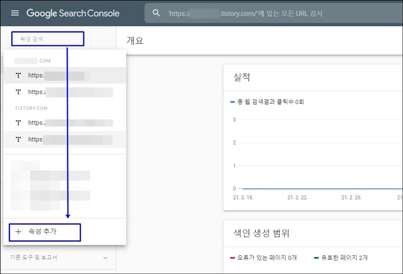
Task: Click the 색인 생성 범위 card title
Action: [261, 233]
